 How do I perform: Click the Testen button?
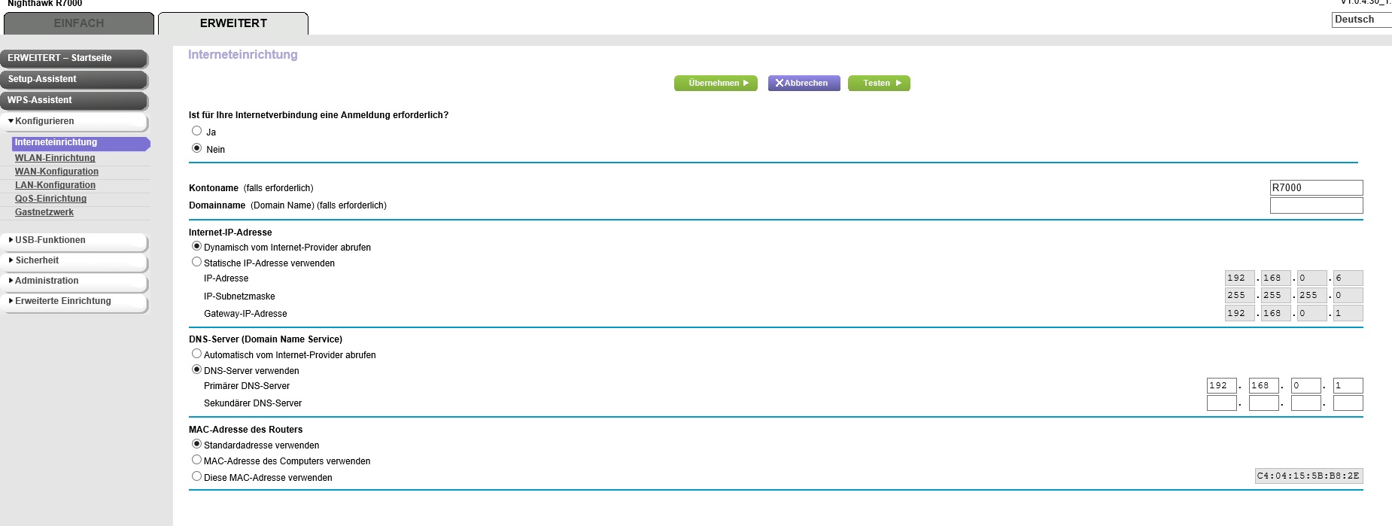coord(879,84)
